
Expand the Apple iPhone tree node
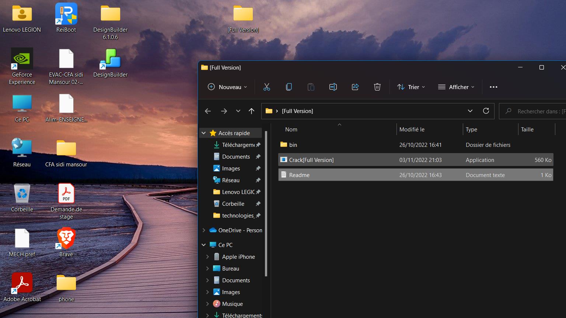click(x=207, y=257)
